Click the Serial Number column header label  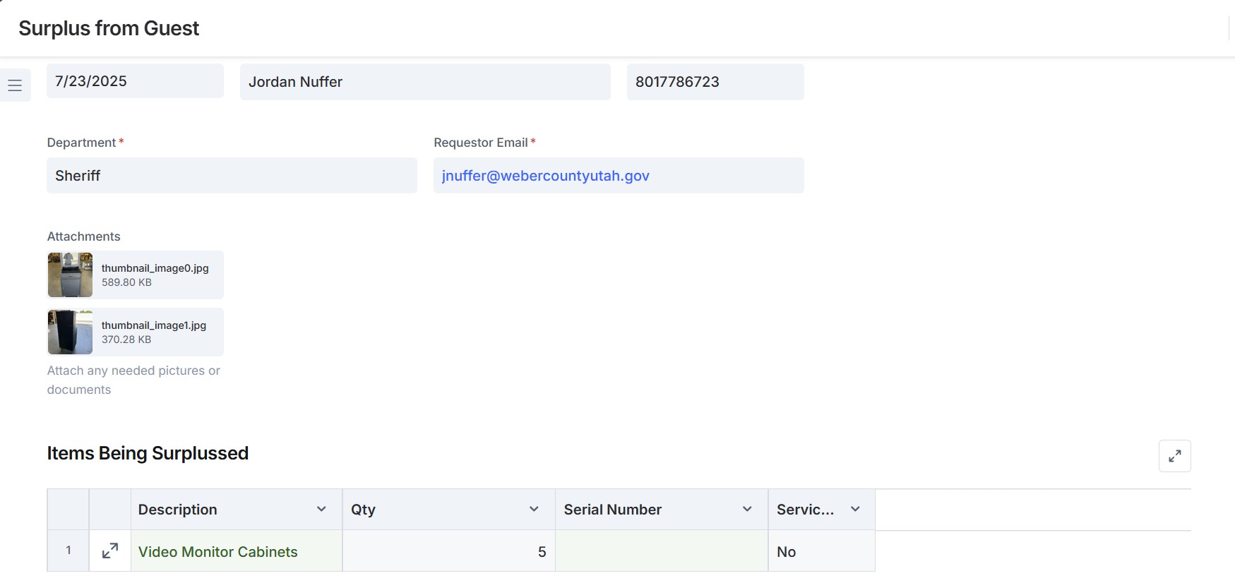[x=612, y=510]
